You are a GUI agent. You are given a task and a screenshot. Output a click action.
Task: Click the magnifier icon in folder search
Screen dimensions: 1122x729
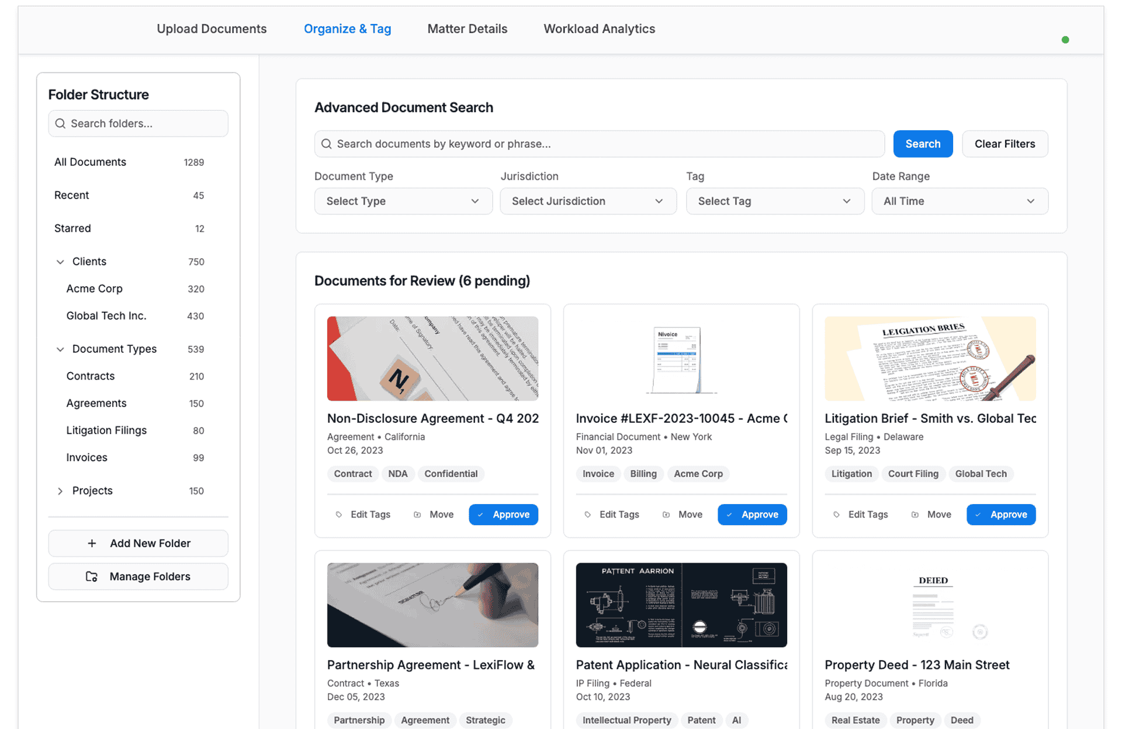click(60, 123)
